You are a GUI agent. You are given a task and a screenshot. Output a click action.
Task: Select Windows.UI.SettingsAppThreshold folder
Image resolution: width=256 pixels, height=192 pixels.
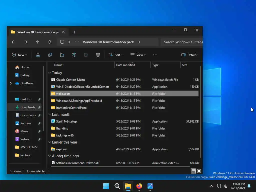124,100
